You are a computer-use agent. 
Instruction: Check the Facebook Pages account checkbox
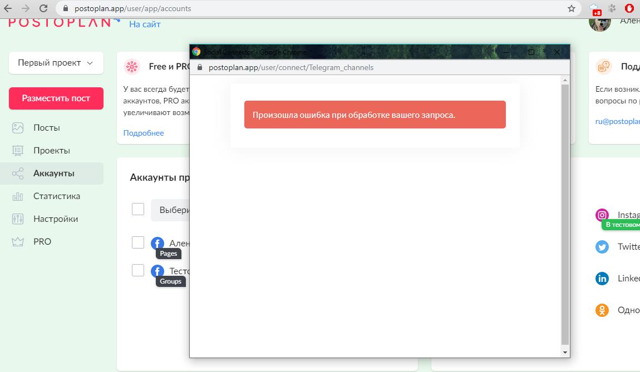click(138, 242)
